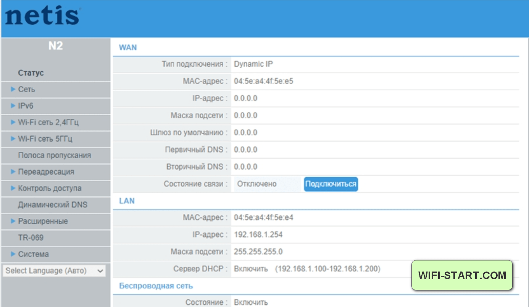
Task: Click the Первичный DNS value 0.0.0.0
Action: pos(246,149)
